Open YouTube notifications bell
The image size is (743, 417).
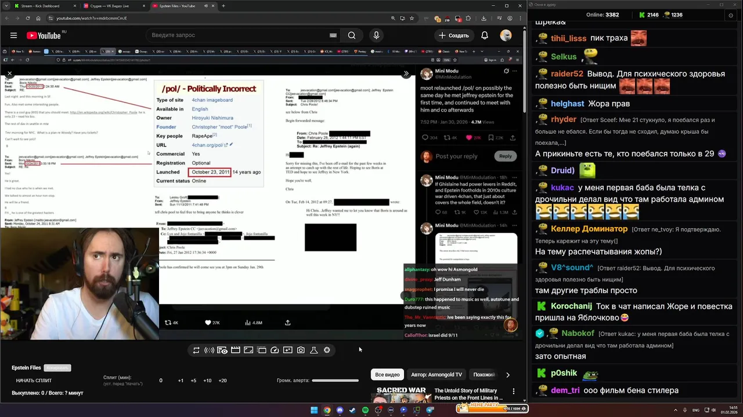click(485, 35)
